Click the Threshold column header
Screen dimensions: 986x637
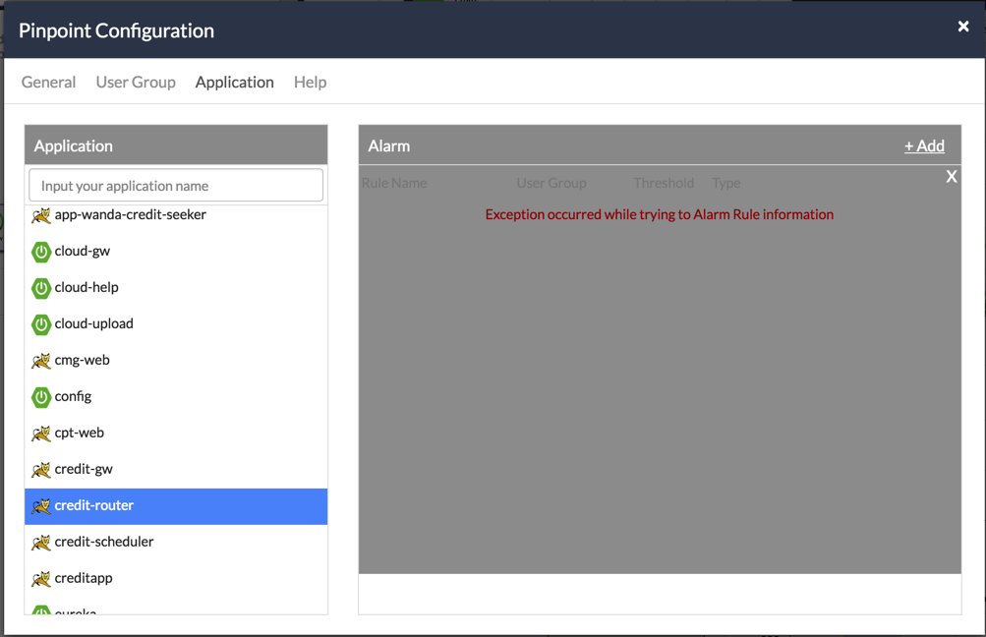pos(664,183)
